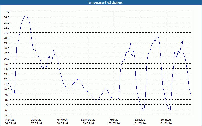Click the 28.05.14 date label

coord(62,123)
